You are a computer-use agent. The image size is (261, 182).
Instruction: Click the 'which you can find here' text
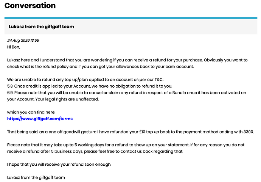coord(31,112)
